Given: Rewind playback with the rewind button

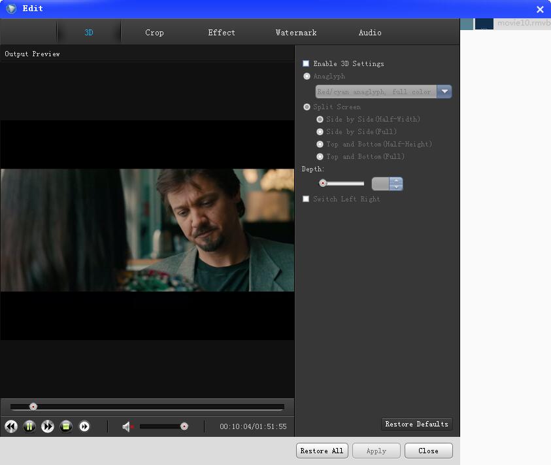Looking at the screenshot, I should coord(11,426).
